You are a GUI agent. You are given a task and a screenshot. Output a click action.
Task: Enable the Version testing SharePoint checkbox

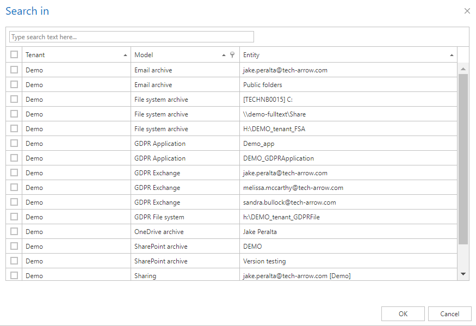pyautogui.click(x=14, y=261)
